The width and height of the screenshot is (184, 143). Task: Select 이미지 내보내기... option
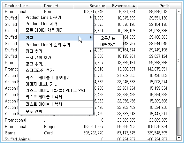coord(56,84)
